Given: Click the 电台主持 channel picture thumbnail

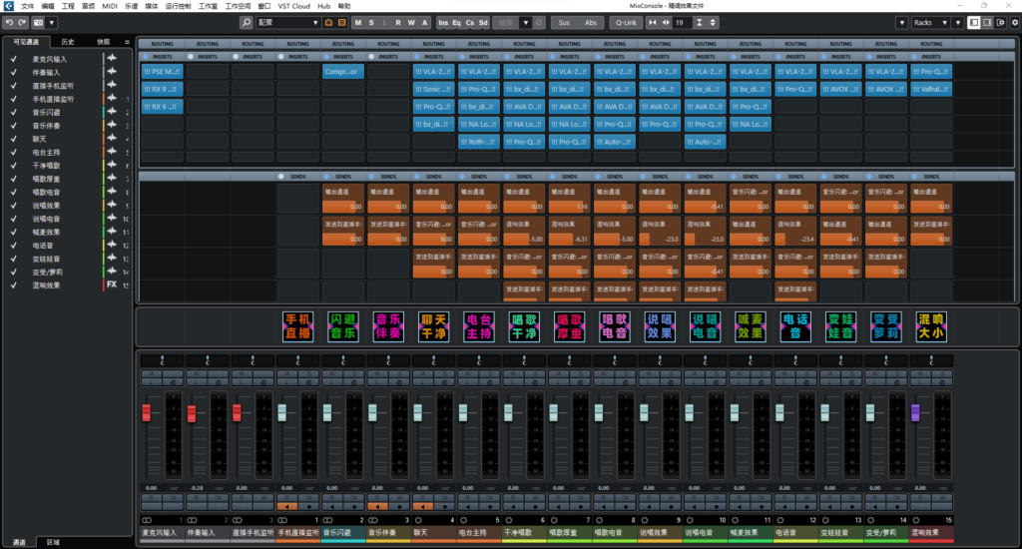Looking at the screenshot, I should [479, 326].
